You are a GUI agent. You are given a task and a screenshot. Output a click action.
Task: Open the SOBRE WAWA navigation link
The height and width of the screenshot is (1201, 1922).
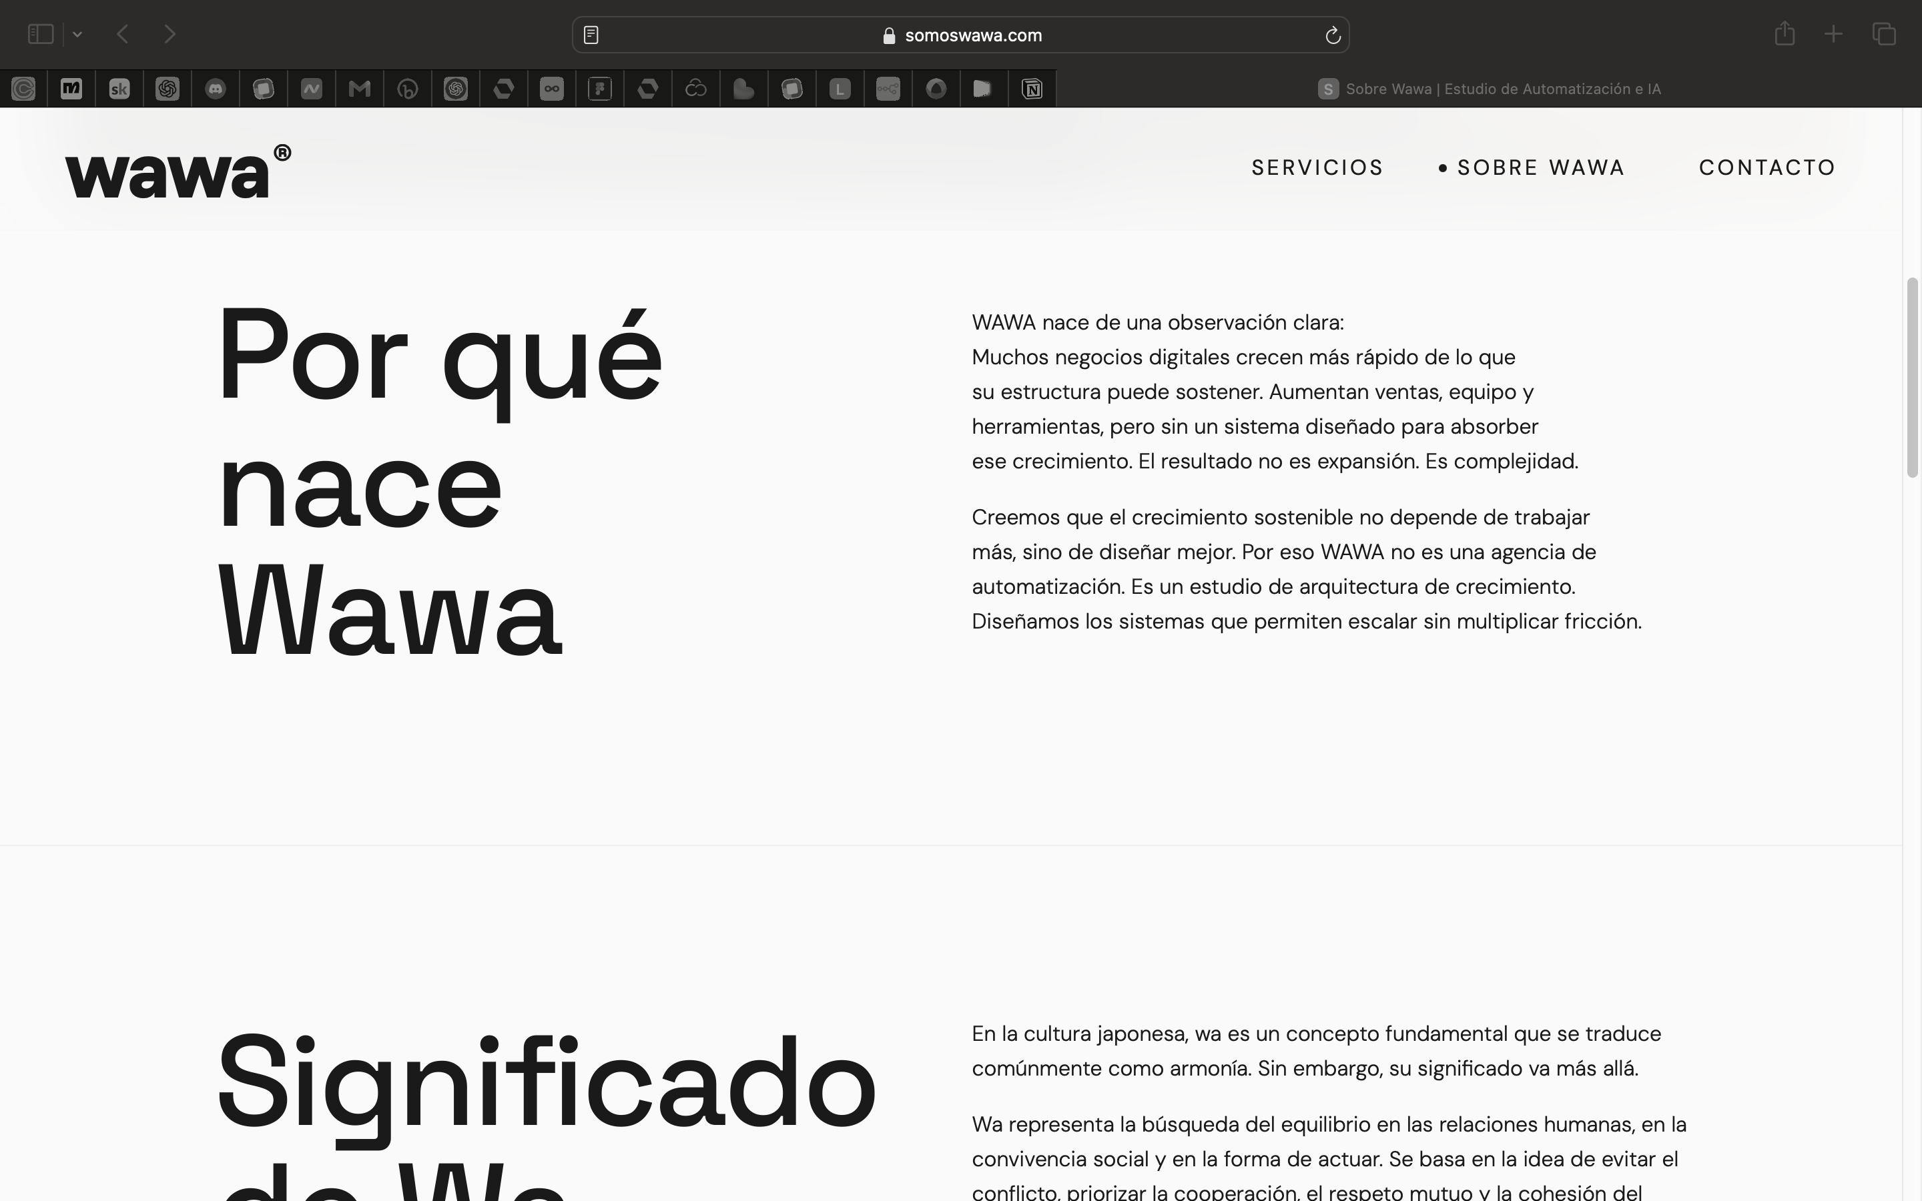click(x=1541, y=167)
